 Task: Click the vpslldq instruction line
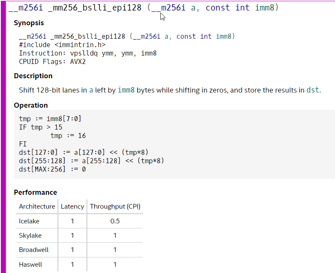point(88,53)
